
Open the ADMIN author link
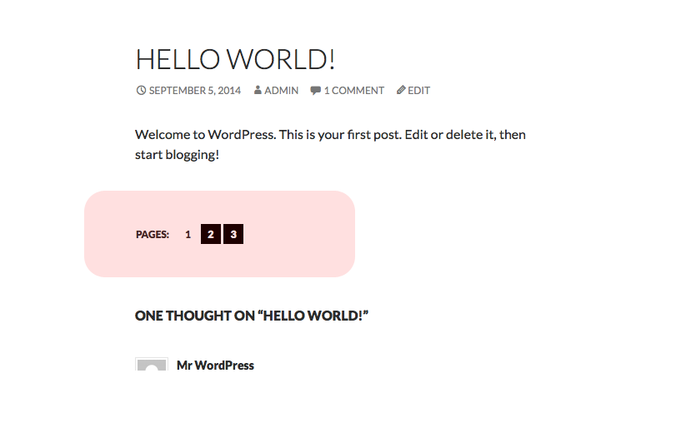[281, 91]
